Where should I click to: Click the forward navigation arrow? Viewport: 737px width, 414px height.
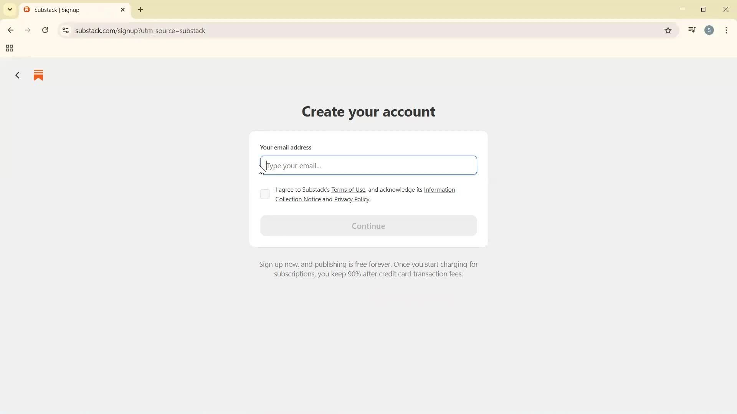28,30
